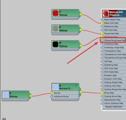Click the Anisotropy Map socket

point(102,44)
